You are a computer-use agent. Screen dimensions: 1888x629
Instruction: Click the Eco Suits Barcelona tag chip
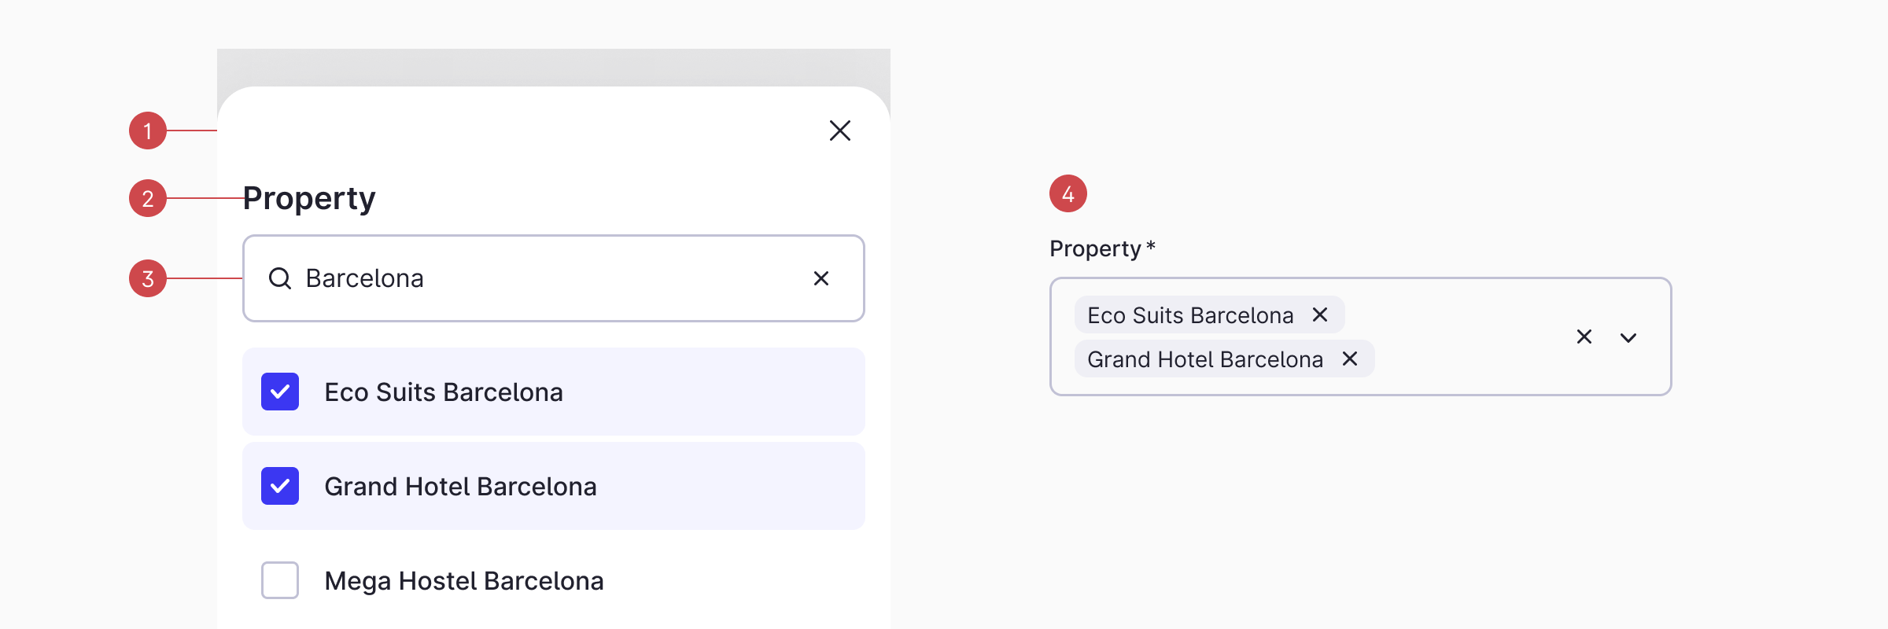1189,315
